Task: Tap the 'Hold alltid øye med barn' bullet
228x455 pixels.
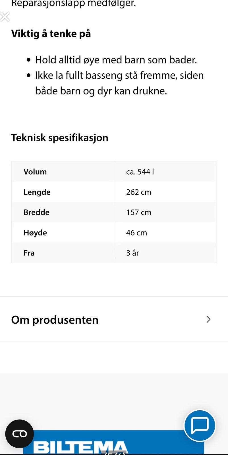Action: (x=116, y=60)
